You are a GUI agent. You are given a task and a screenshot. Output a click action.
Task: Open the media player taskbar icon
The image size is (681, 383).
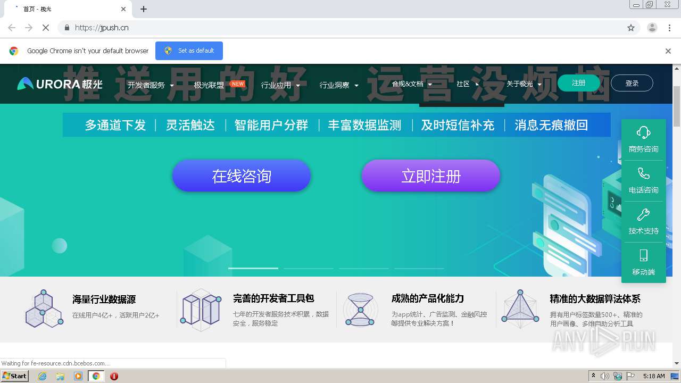78,376
